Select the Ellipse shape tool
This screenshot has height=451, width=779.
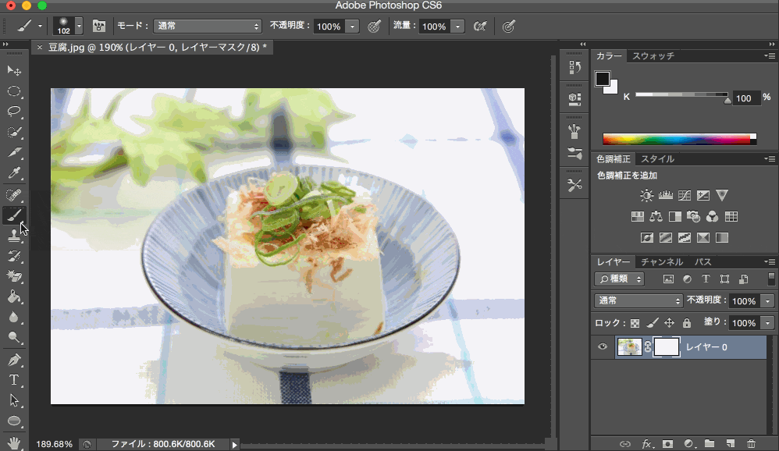click(x=14, y=421)
